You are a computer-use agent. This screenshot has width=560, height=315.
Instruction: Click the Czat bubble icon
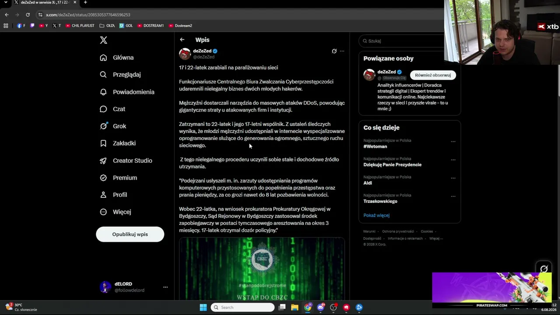(x=103, y=109)
